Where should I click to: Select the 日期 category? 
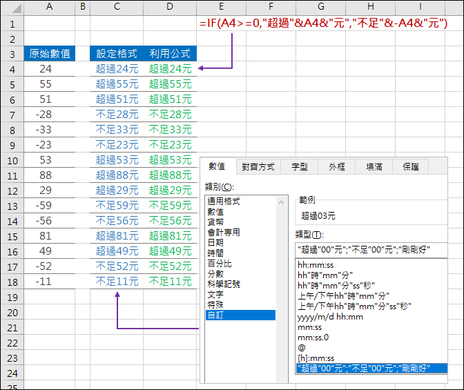240,243
